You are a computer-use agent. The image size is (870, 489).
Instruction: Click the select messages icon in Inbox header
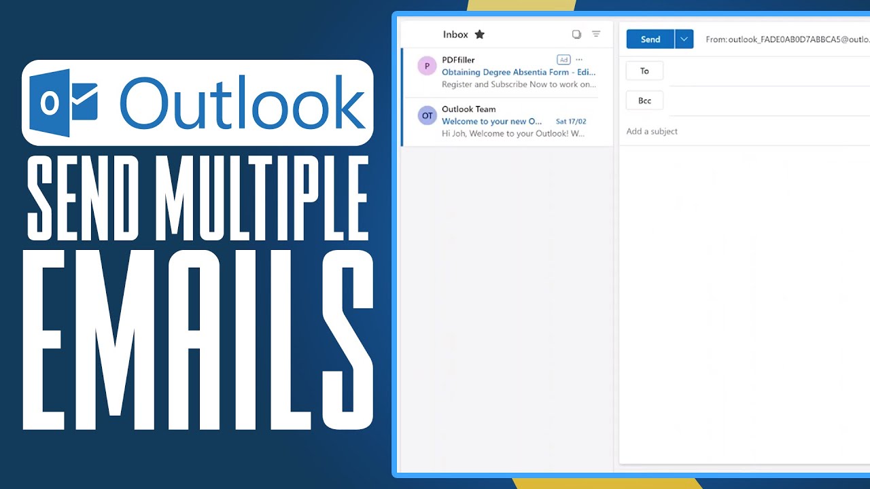click(x=576, y=34)
